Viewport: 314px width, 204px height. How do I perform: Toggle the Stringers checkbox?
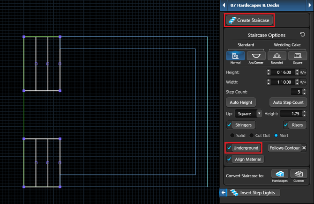[x=229, y=125]
